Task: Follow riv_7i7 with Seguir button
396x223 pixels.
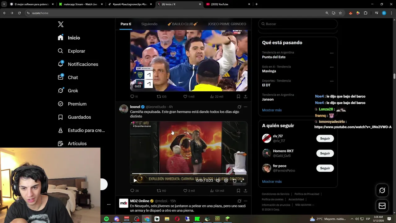Action: pyautogui.click(x=325, y=138)
